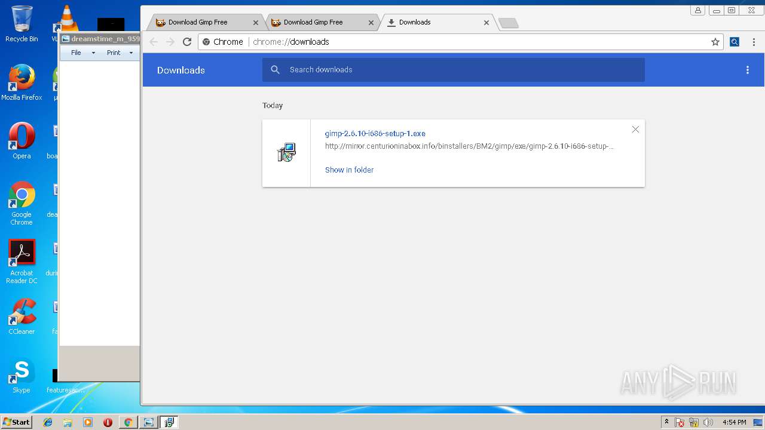
Task: Open network status tray icon
Action: point(694,422)
